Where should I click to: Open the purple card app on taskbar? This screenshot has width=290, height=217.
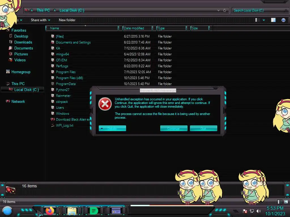(x=116, y=211)
